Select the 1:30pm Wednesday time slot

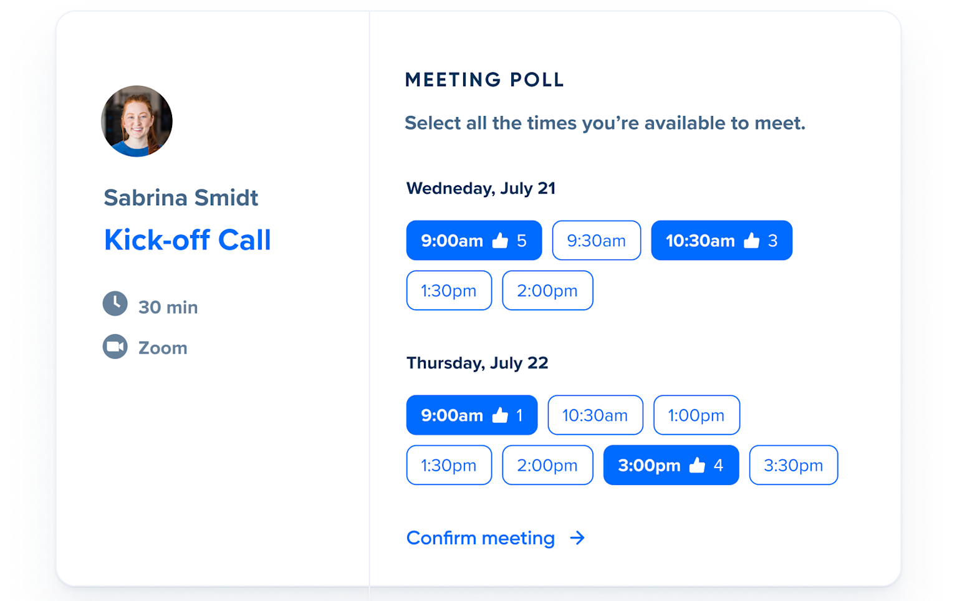pos(449,290)
